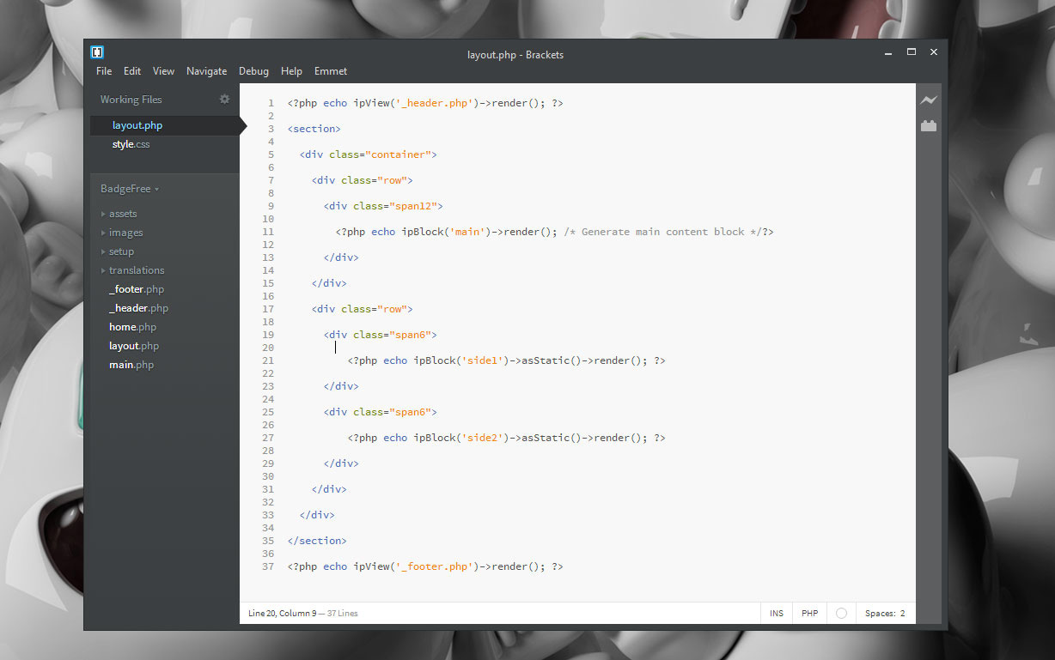Screen dimensions: 1055x660
Task: Expand the translations folder
Action: 136,270
